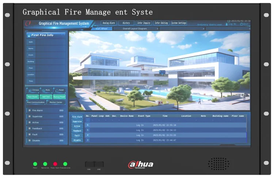Click the USB2 port on the bezel

pyautogui.click(x=99, y=164)
